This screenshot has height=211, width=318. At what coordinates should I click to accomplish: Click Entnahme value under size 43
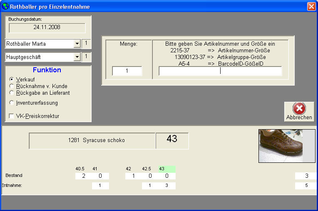pos(167,186)
